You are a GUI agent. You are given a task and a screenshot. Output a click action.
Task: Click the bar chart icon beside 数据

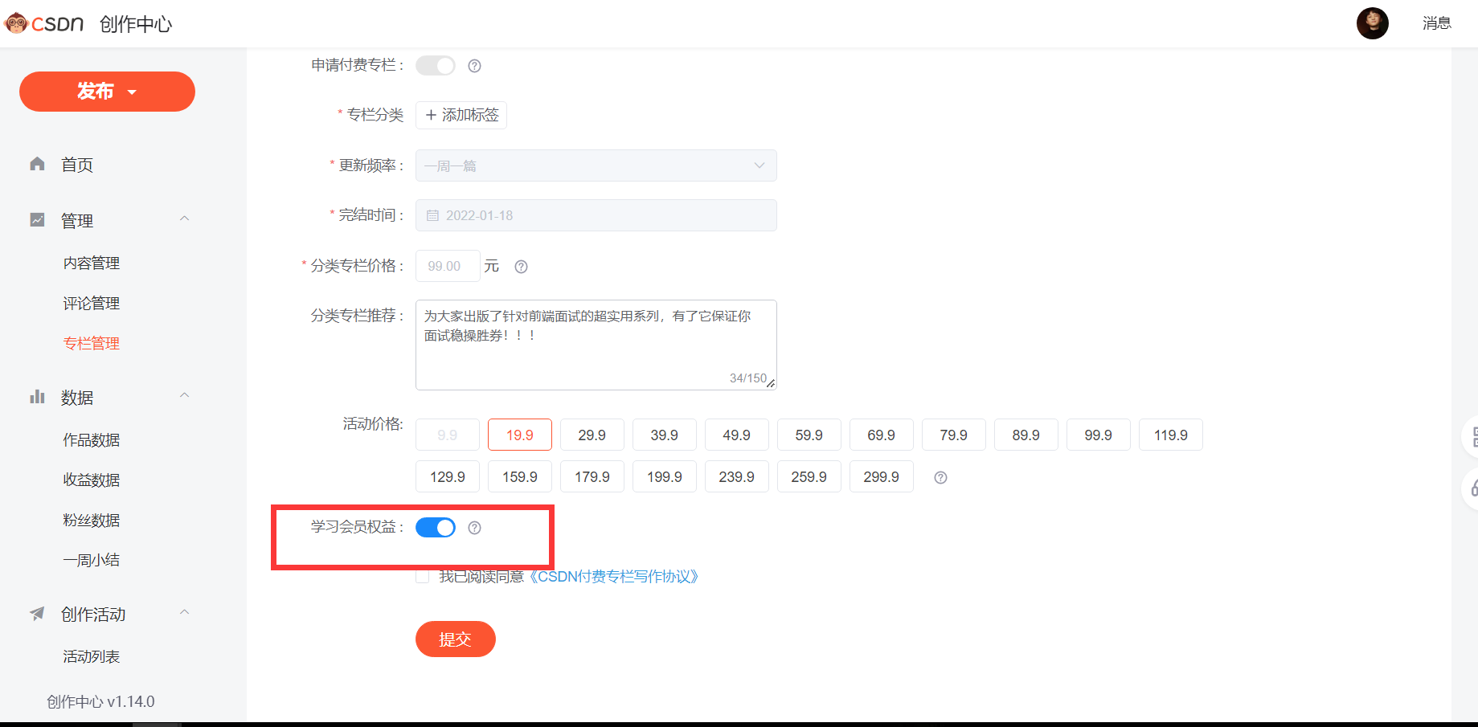(x=37, y=396)
